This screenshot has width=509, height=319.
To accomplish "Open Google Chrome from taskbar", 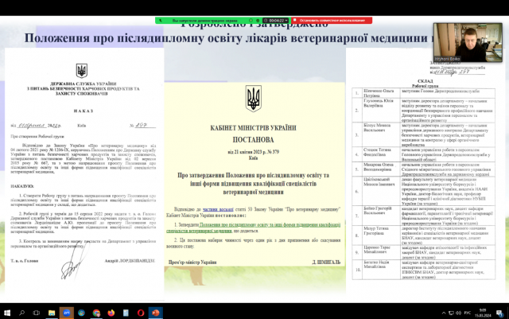I will point(96,313).
